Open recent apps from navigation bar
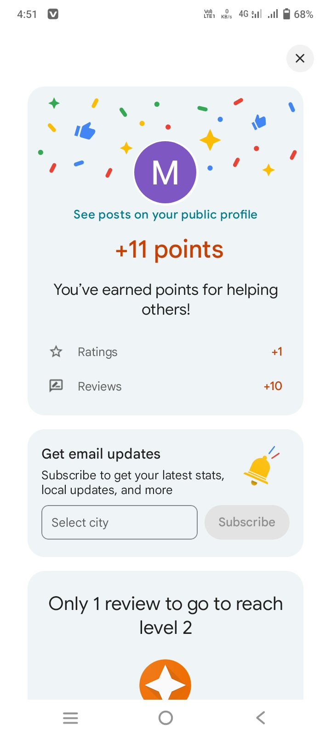This screenshot has height=736, width=331. coord(70,718)
